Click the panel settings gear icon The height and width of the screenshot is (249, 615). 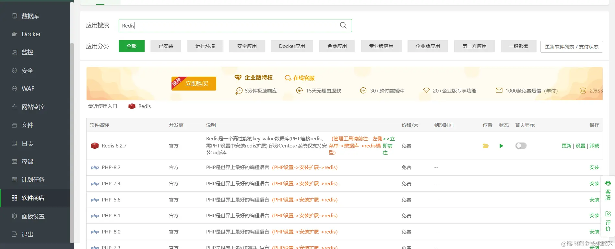(14, 216)
